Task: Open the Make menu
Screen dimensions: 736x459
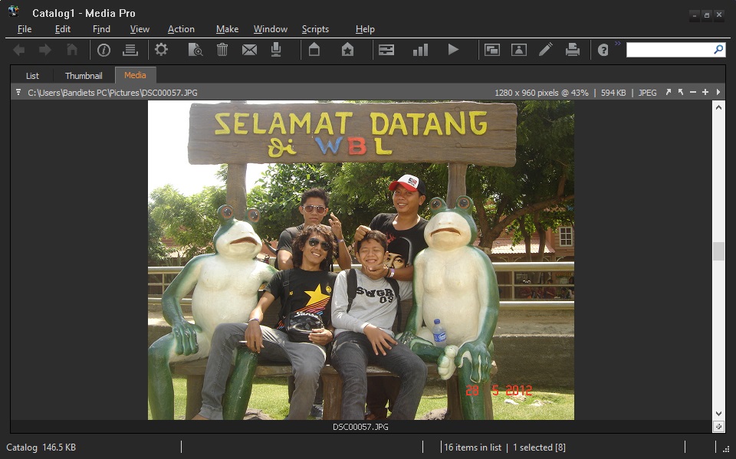Action: tap(227, 29)
